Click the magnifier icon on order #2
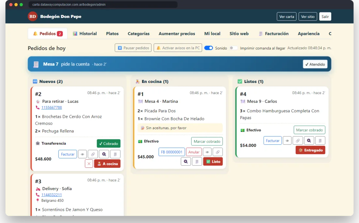 tap(104, 154)
